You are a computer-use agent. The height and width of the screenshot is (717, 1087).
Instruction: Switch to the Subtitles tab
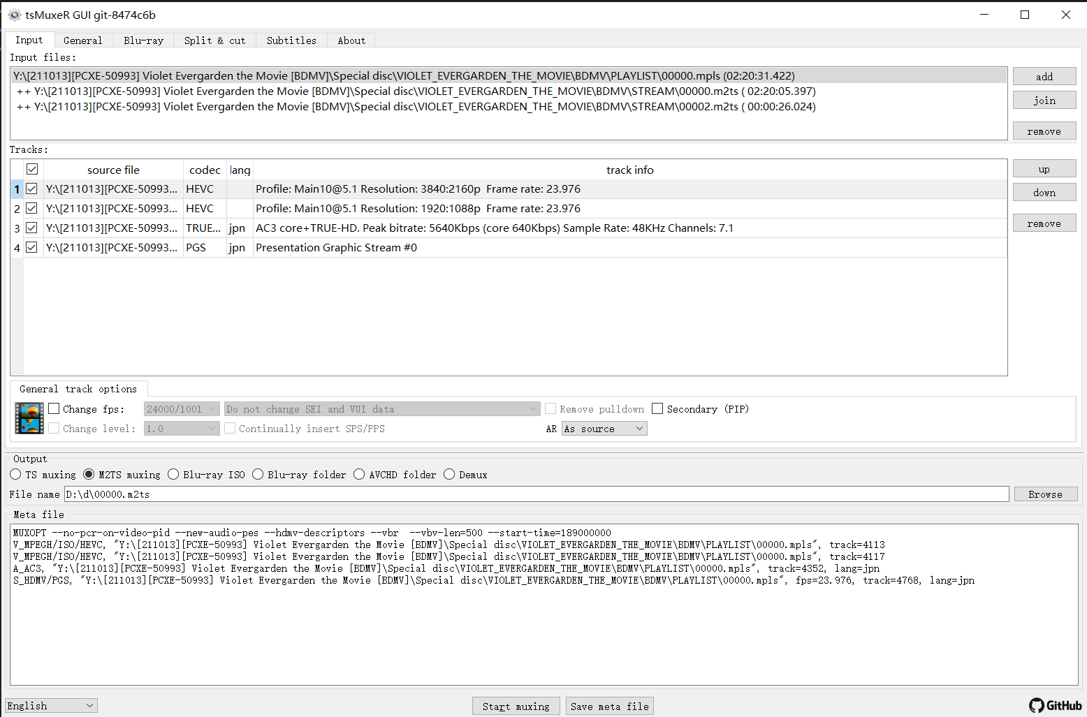[x=291, y=40]
